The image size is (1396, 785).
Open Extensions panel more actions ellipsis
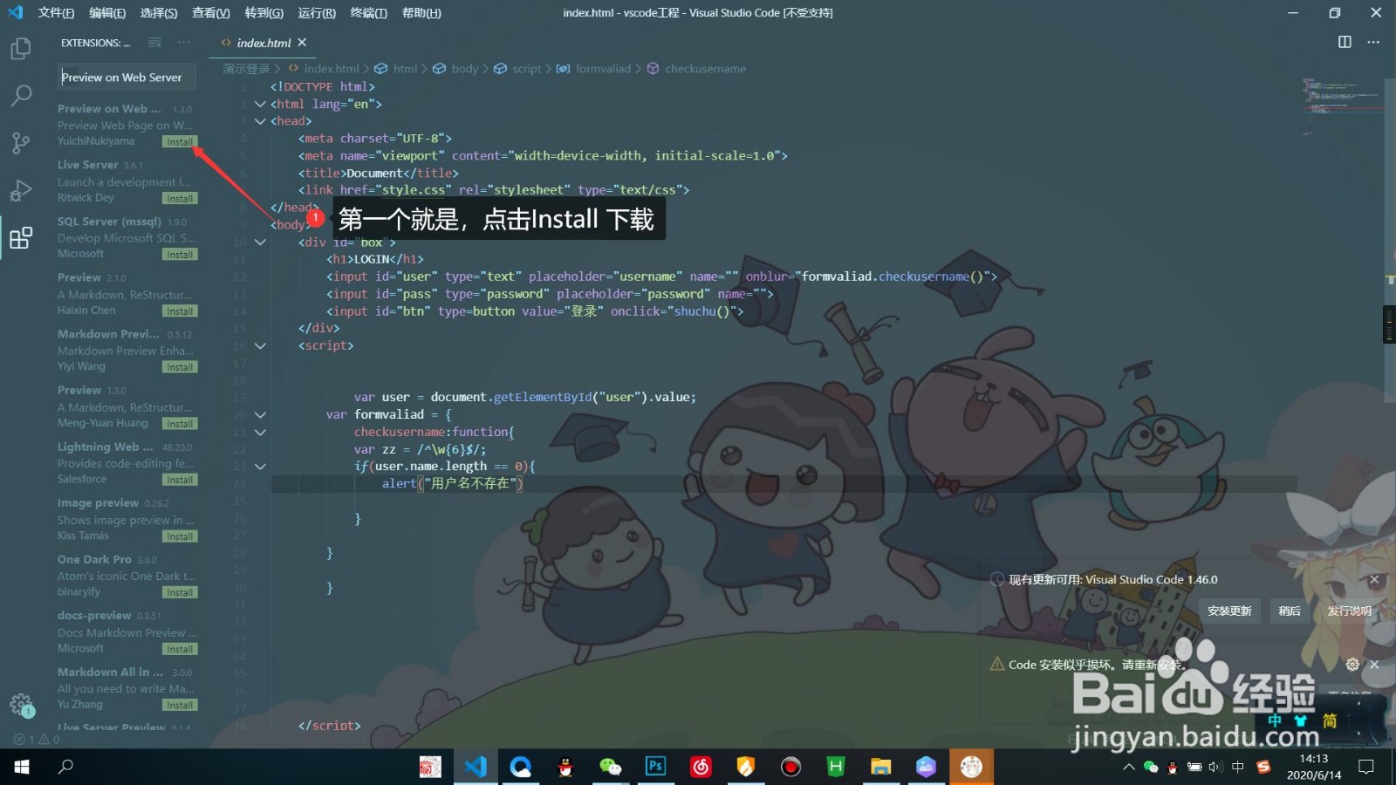[x=183, y=43]
